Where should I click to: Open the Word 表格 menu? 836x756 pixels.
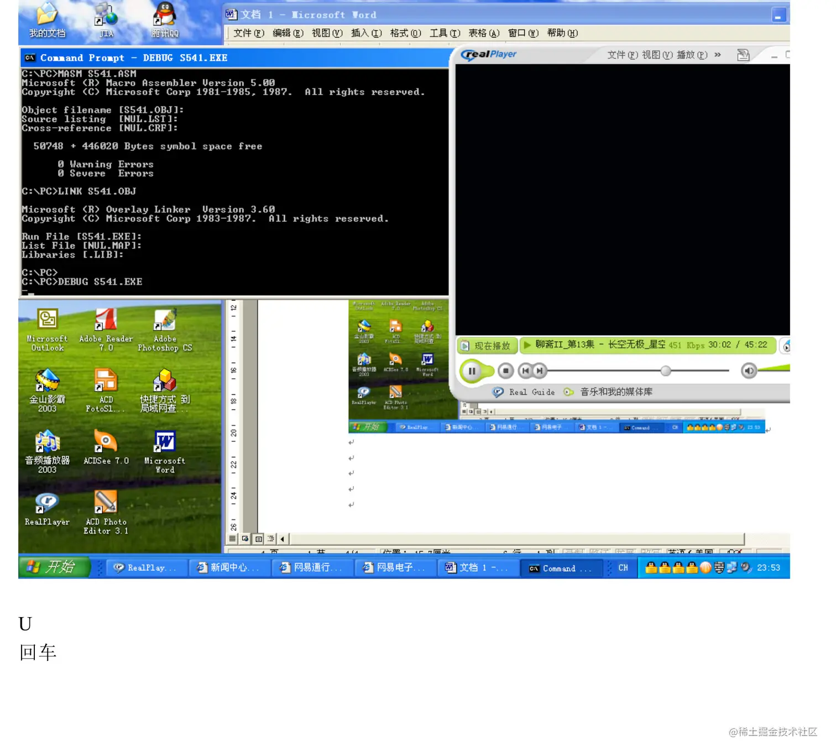click(x=484, y=33)
